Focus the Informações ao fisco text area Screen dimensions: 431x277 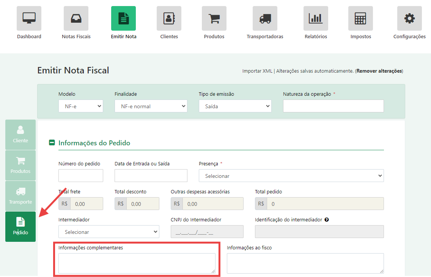[305, 263]
